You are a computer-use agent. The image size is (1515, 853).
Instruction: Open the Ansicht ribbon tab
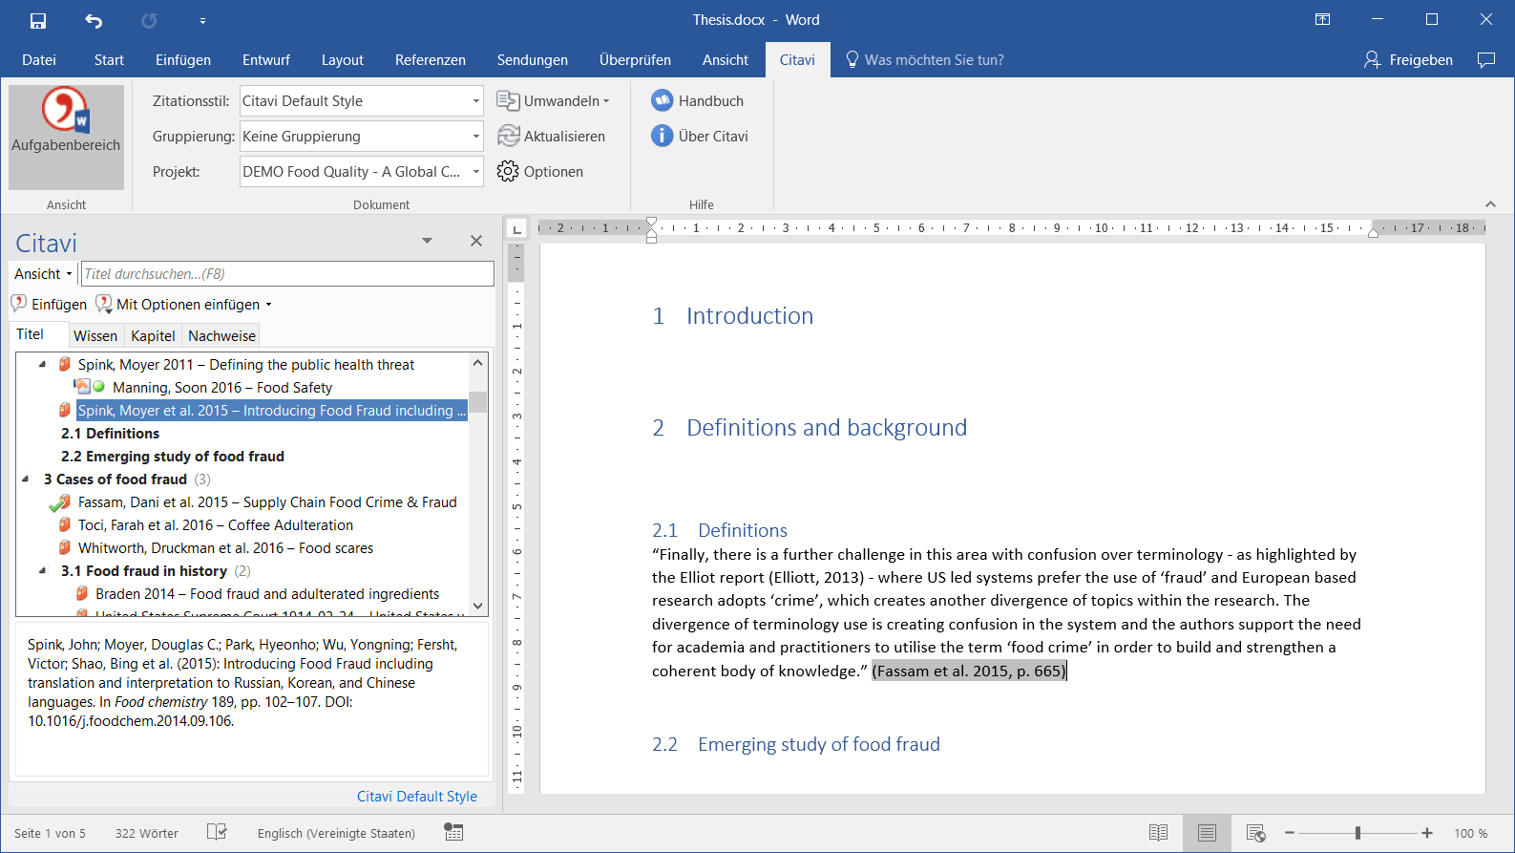[726, 60]
